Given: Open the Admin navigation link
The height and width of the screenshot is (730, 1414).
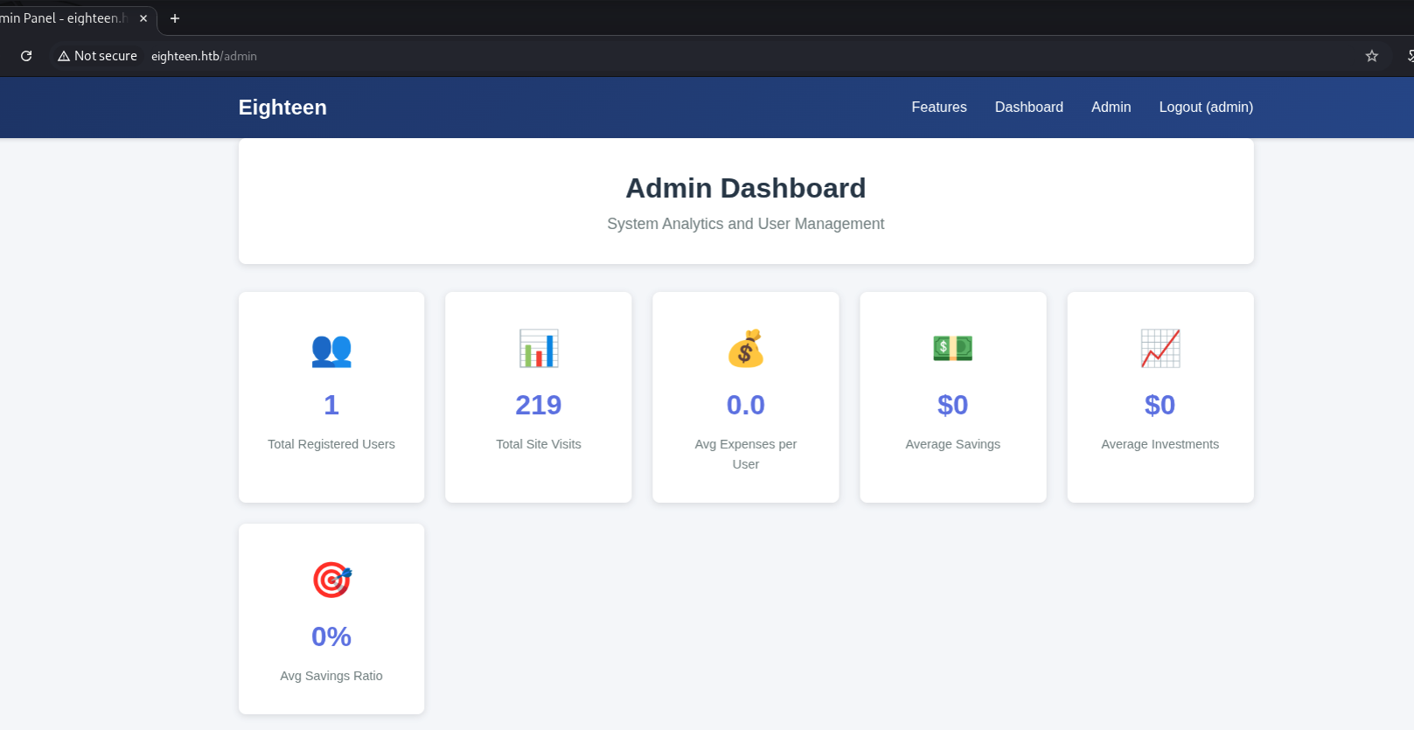Looking at the screenshot, I should [1111, 107].
